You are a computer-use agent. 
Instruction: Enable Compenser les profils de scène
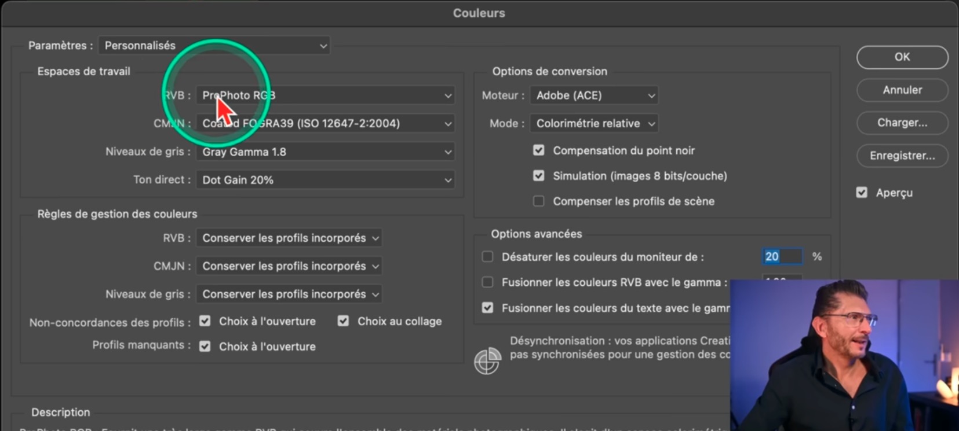click(x=539, y=201)
